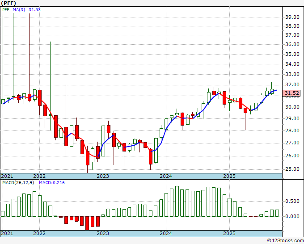Screen dimensions: 304x244
Task: Click the PFF ticker title at top
Action: (x=8, y=3)
